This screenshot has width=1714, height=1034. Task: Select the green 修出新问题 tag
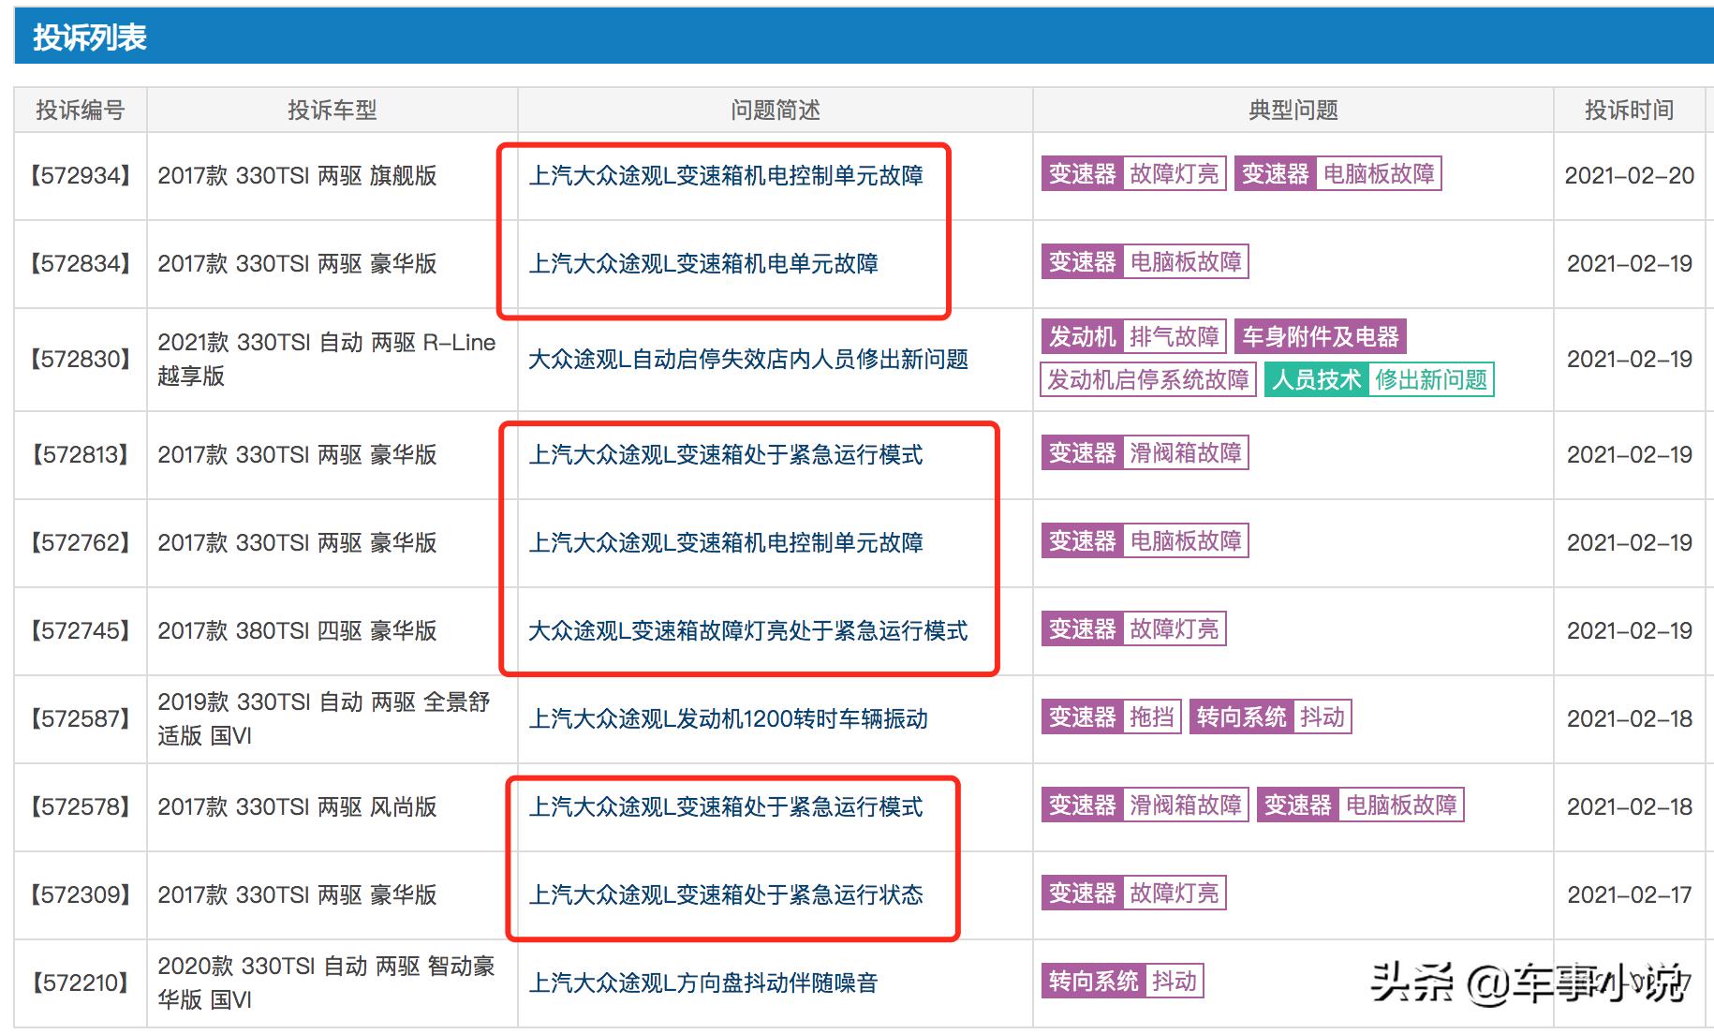tap(1435, 380)
